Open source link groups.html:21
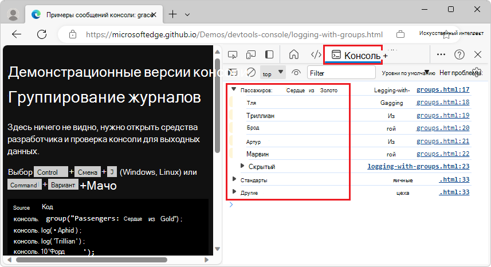The height and width of the screenshot is (267, 491). (x=443, y=141)
